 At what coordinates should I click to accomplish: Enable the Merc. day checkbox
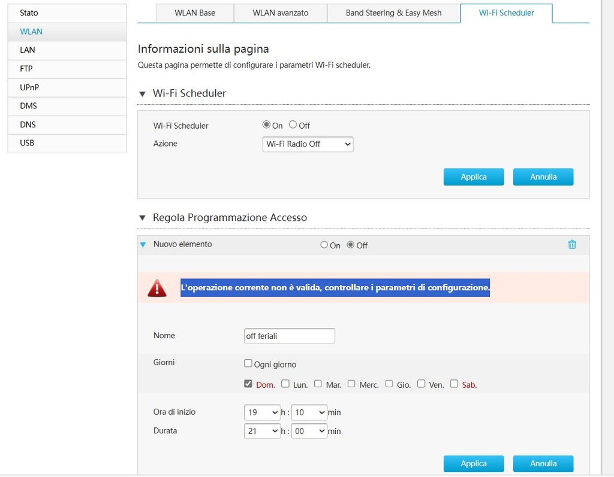click(x=351, y=384)
